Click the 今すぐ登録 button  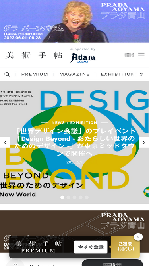click(x=91, y=247)
